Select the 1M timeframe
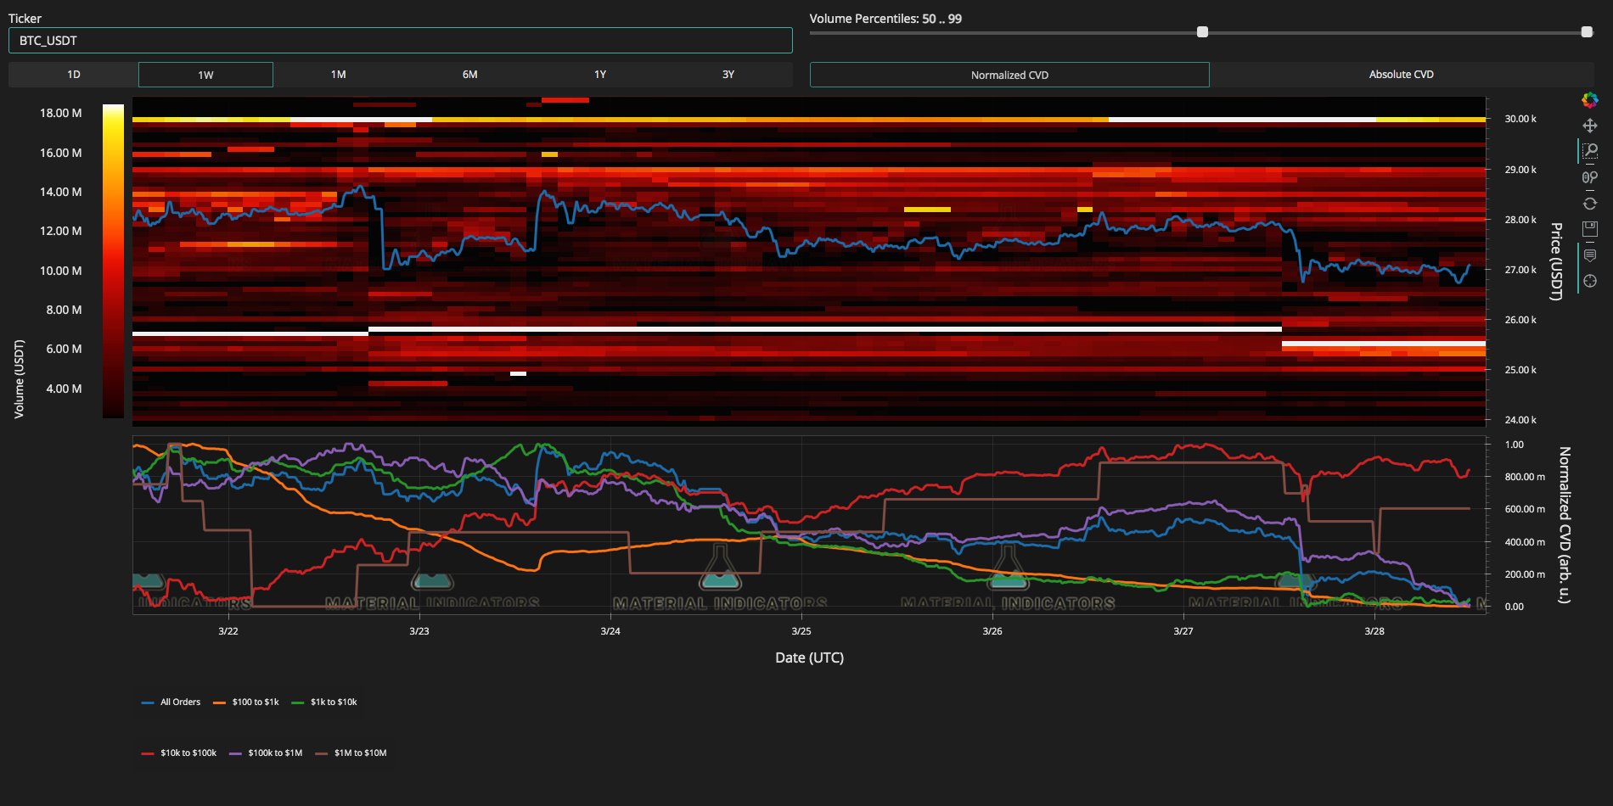Screen dimensions: 1613x806 (x=338, y=75)
